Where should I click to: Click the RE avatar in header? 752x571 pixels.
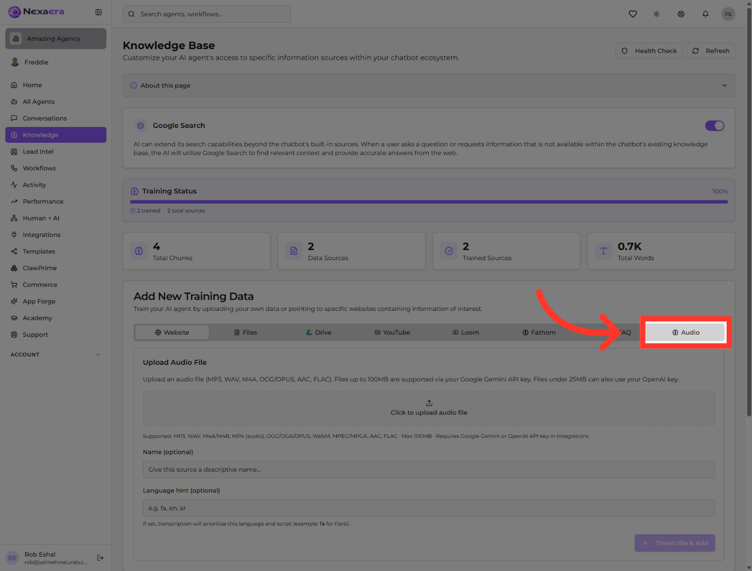pyautogui.click(x=728, y=14)
